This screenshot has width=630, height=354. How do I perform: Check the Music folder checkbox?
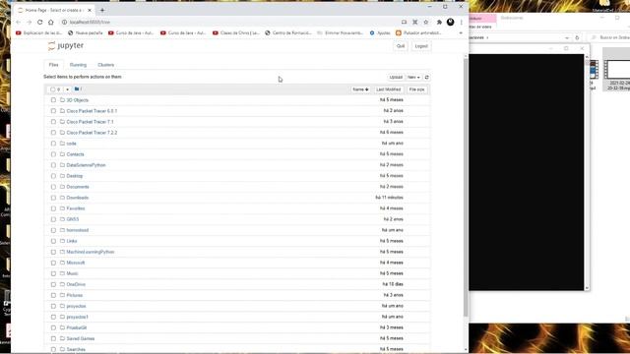pyautogui.click(x=53, y=273)
